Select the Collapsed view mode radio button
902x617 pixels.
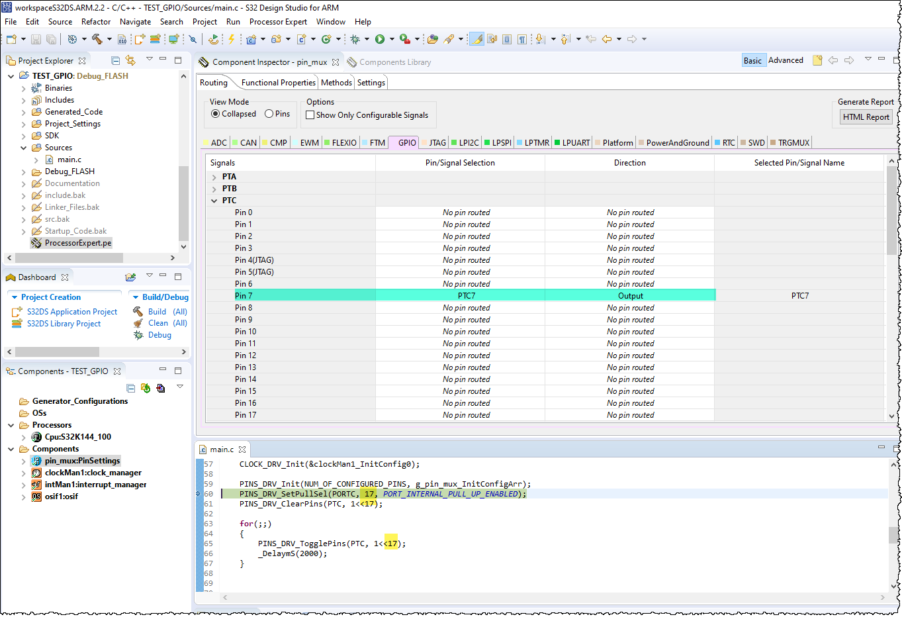tap(216, 114)
